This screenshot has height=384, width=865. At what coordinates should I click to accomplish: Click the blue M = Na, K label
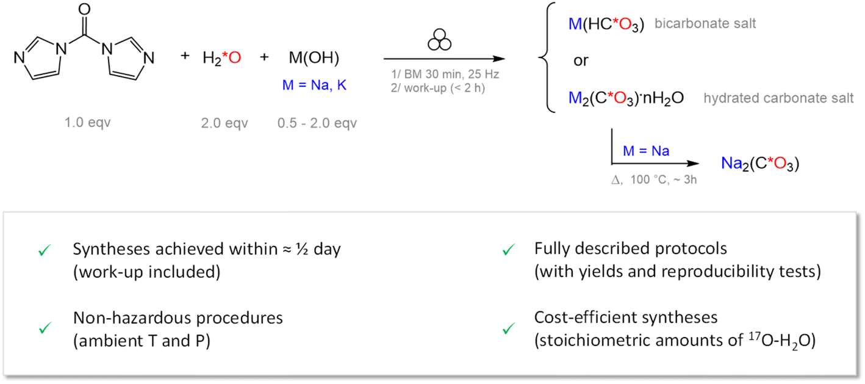click(314, 85)
